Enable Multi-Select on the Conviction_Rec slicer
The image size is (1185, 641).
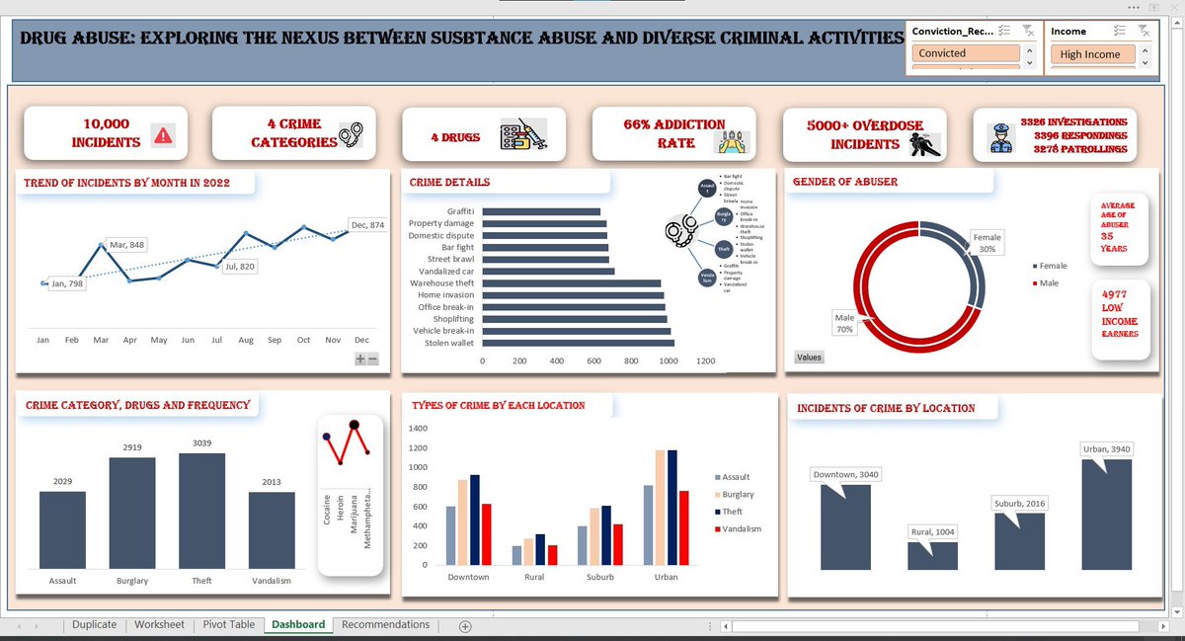[x=1004, y=31]
